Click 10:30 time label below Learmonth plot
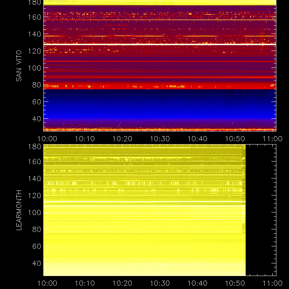289x289 pixels. [160, 283]
